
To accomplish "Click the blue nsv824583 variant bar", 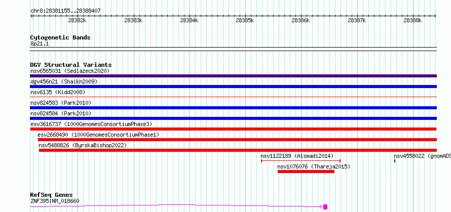I will coord(233,108).
